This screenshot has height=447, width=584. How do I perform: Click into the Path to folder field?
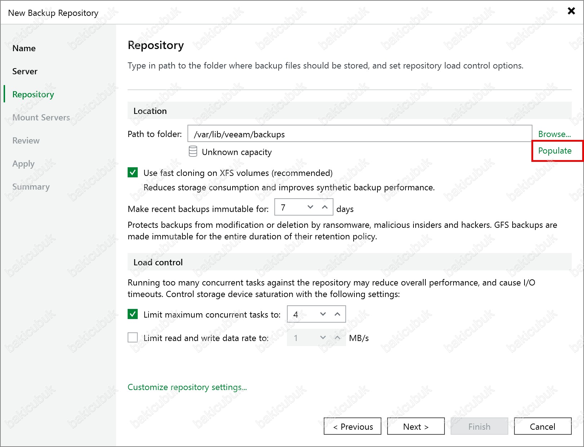coord(359,134)
